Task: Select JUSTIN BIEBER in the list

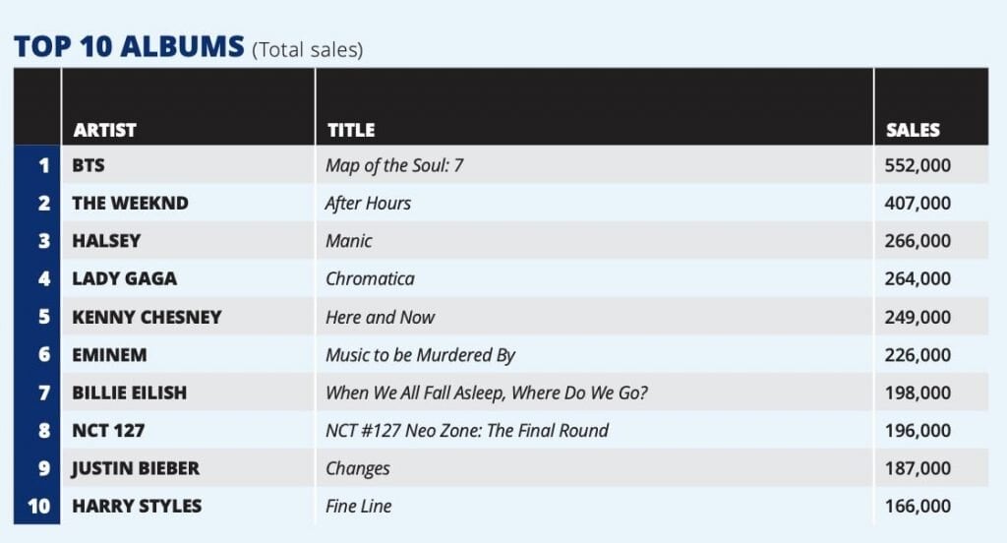Action: point(136,468)
